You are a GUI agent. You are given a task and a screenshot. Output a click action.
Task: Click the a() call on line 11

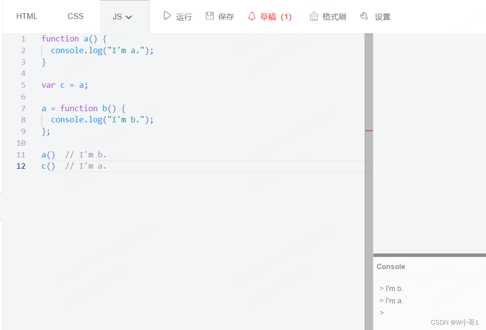point(48,155)
